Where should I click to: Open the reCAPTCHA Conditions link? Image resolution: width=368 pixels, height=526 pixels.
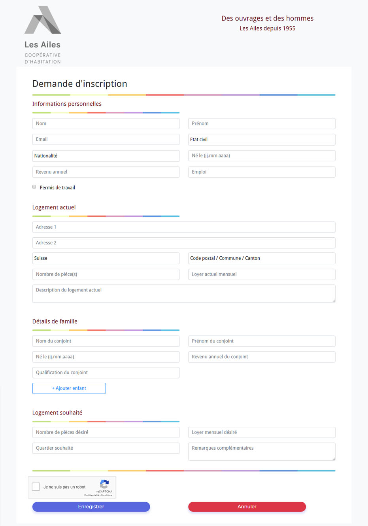pos(107,495)
